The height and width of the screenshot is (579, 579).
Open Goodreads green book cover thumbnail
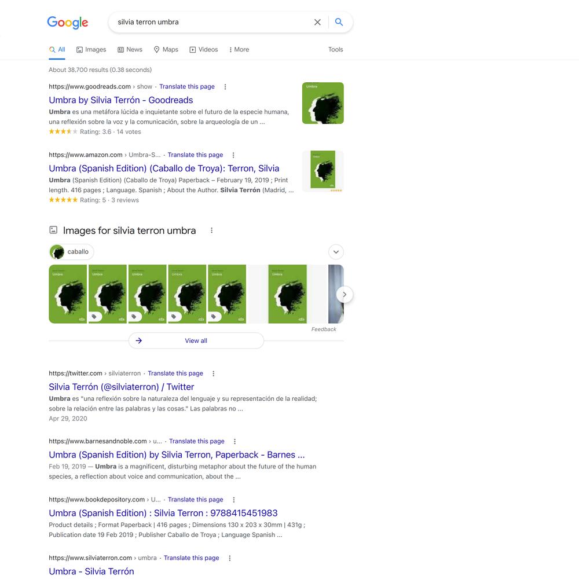click(x=323, y=103)
